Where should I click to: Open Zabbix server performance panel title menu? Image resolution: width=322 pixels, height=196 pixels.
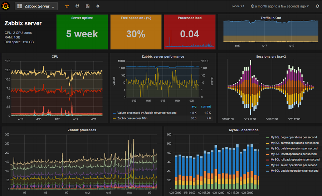pos(163,57)
